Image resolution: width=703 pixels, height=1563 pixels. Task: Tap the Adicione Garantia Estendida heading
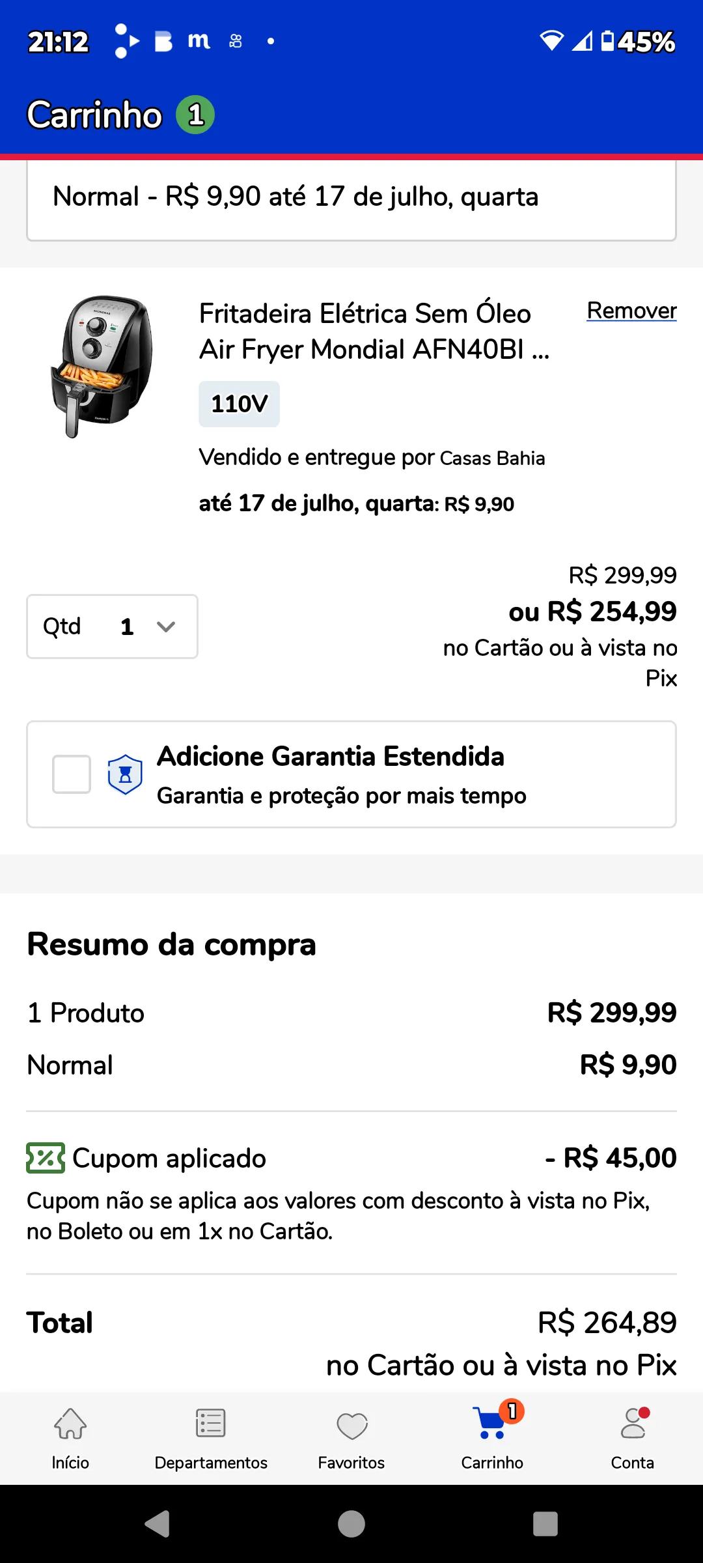tap(331, 757)
